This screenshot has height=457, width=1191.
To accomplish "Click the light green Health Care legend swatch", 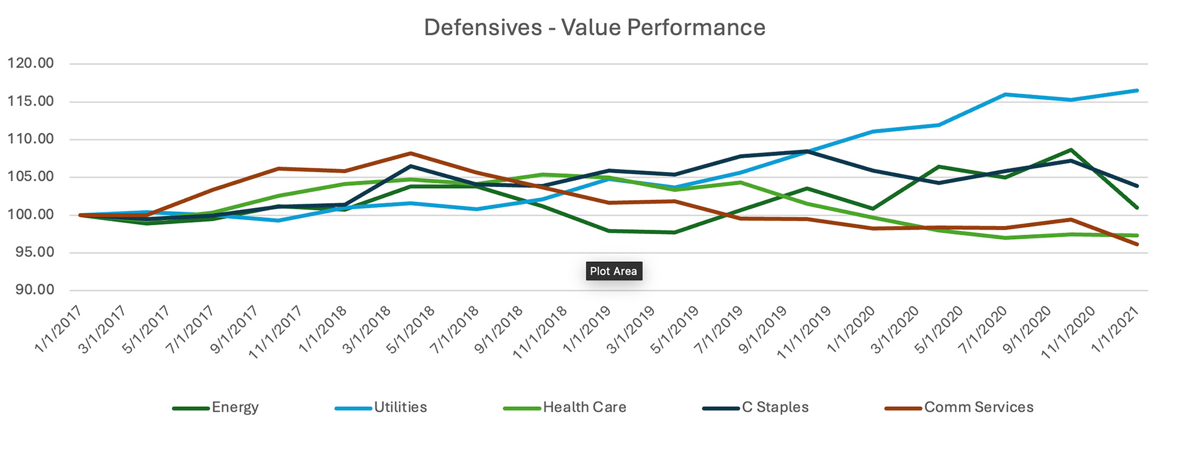I will pos(522,409).
